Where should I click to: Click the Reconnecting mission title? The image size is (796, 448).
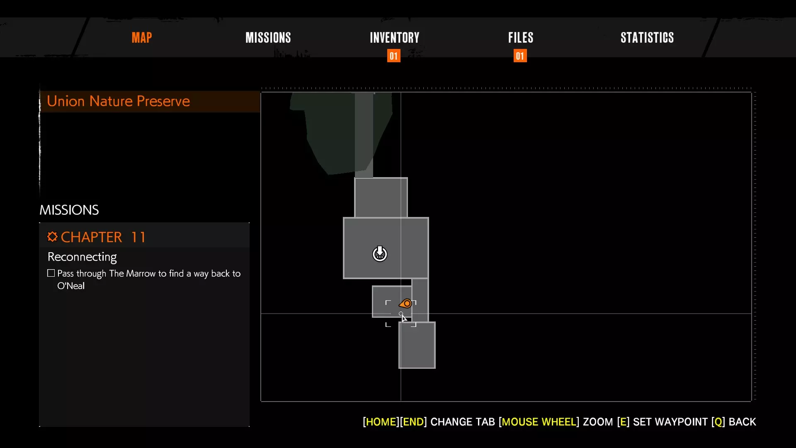(x=82, y=257)
